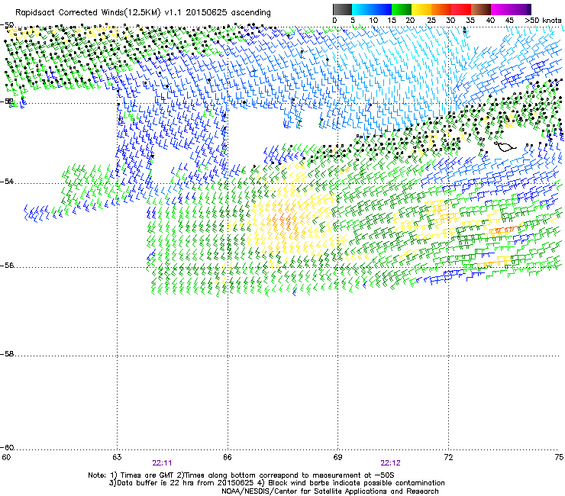Click the '>50 knots' legend label

click(543, 21)
